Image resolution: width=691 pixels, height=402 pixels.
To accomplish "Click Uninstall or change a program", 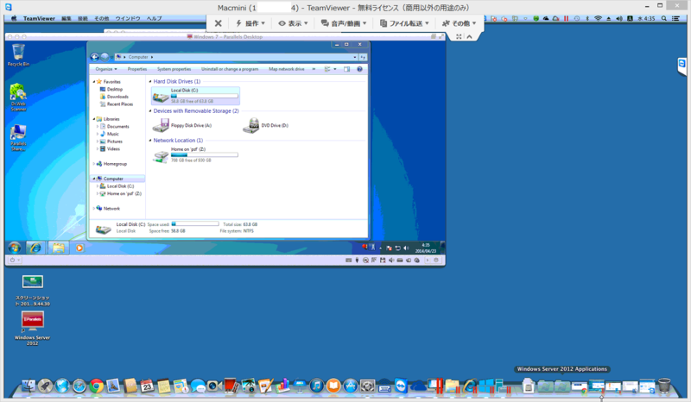I will click(x=230, y=69).
